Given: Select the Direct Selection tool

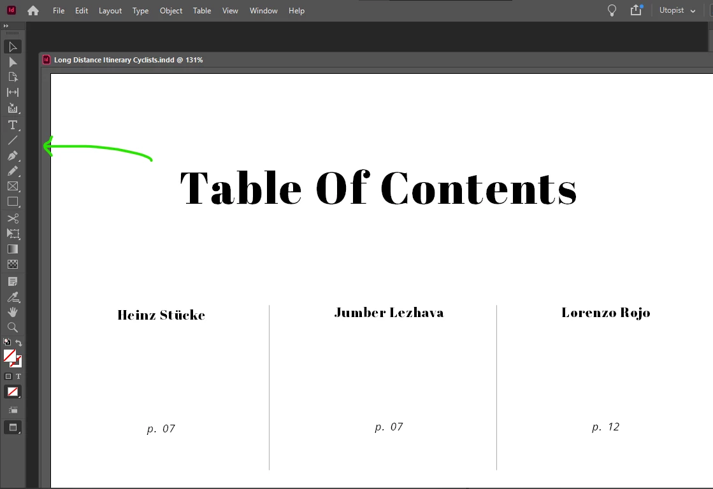Looking at the screenshot, I should pos(13,62).
